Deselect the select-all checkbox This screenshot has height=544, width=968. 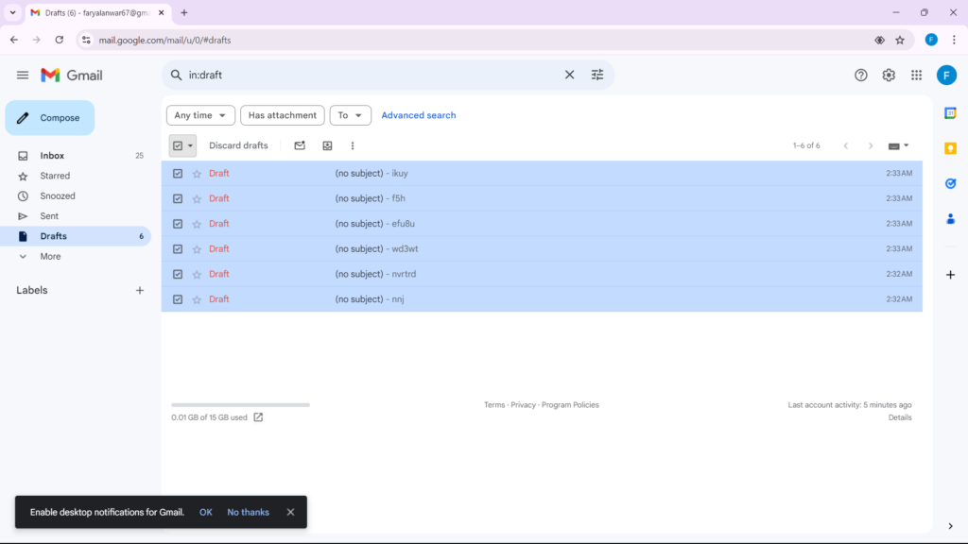coord(177,145)
